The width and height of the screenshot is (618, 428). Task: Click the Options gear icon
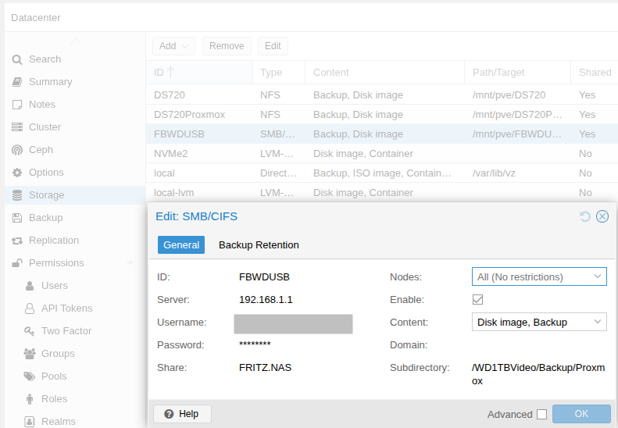click(17, 173)
